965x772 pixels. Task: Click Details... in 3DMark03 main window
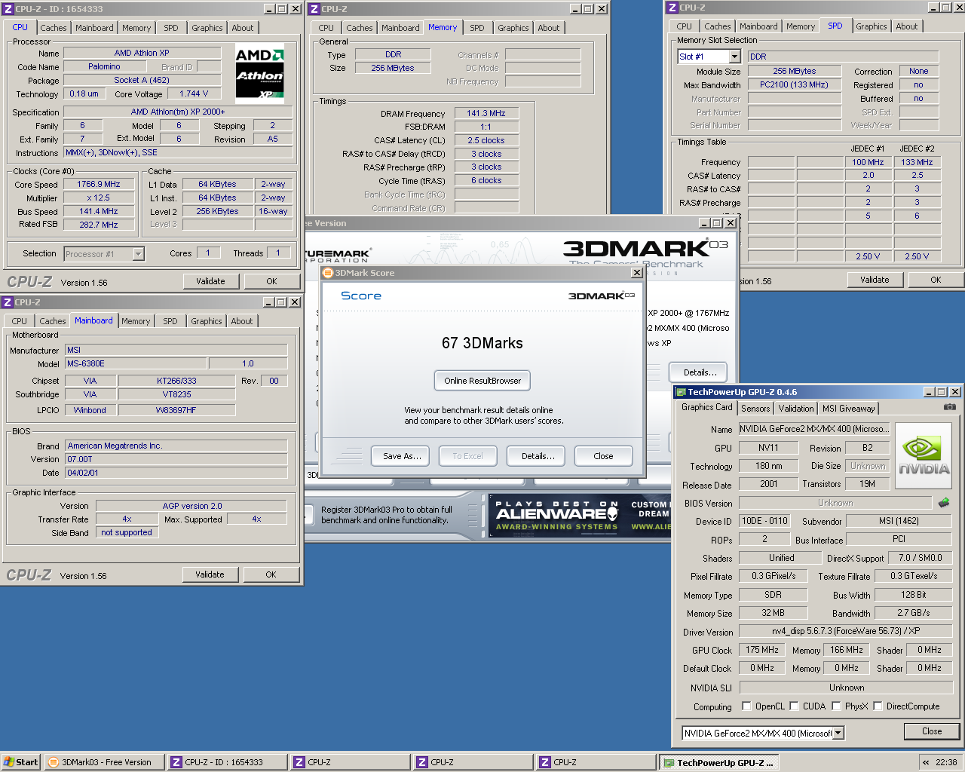(698, 372)
